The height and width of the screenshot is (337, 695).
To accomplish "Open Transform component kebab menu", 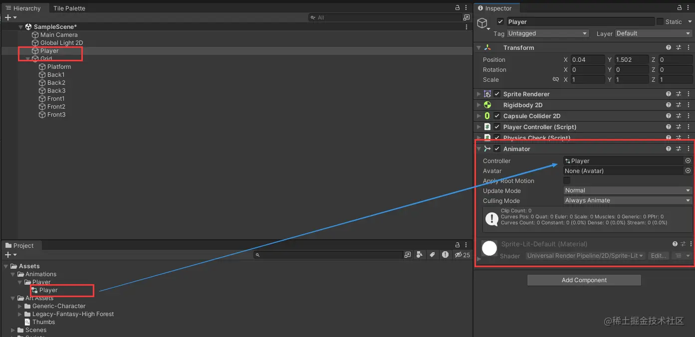I will pyautogui.click(x=689, y=48).
